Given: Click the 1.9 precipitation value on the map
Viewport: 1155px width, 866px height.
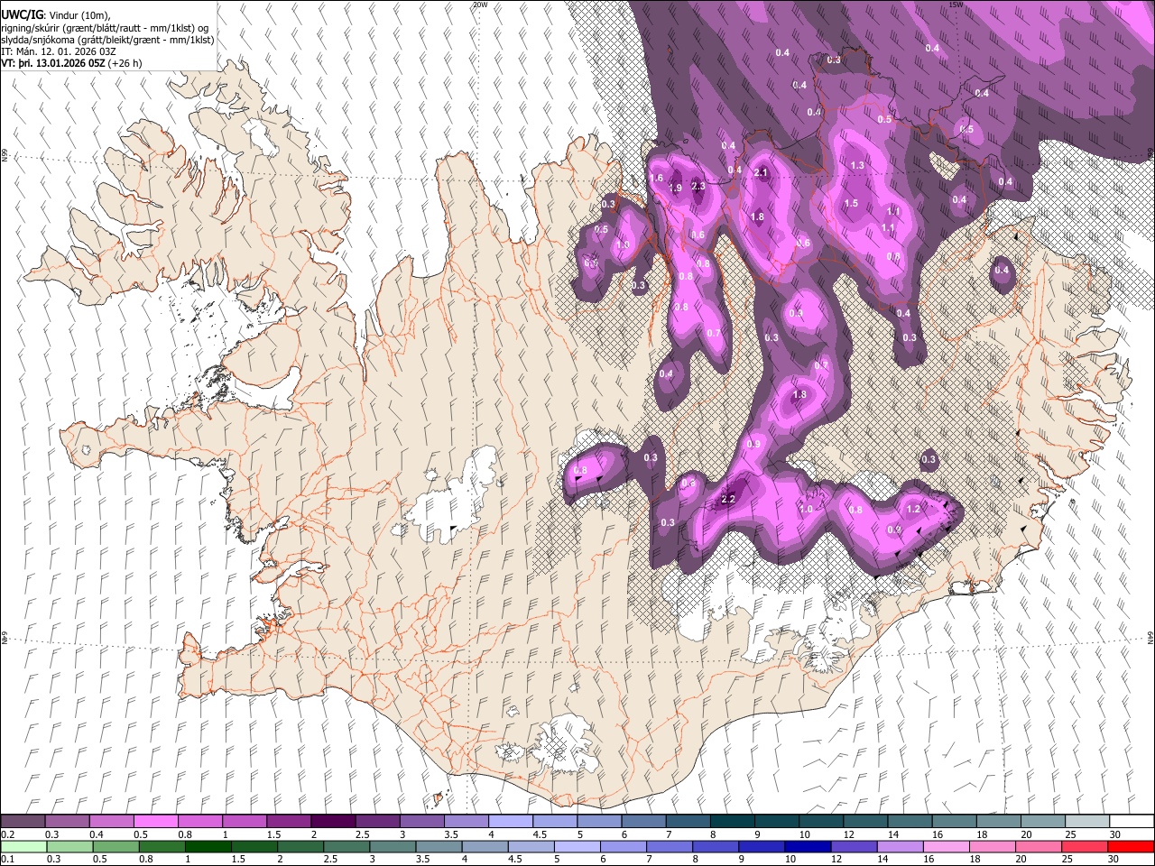Looking at the screenshot, I should click(675, 188).
